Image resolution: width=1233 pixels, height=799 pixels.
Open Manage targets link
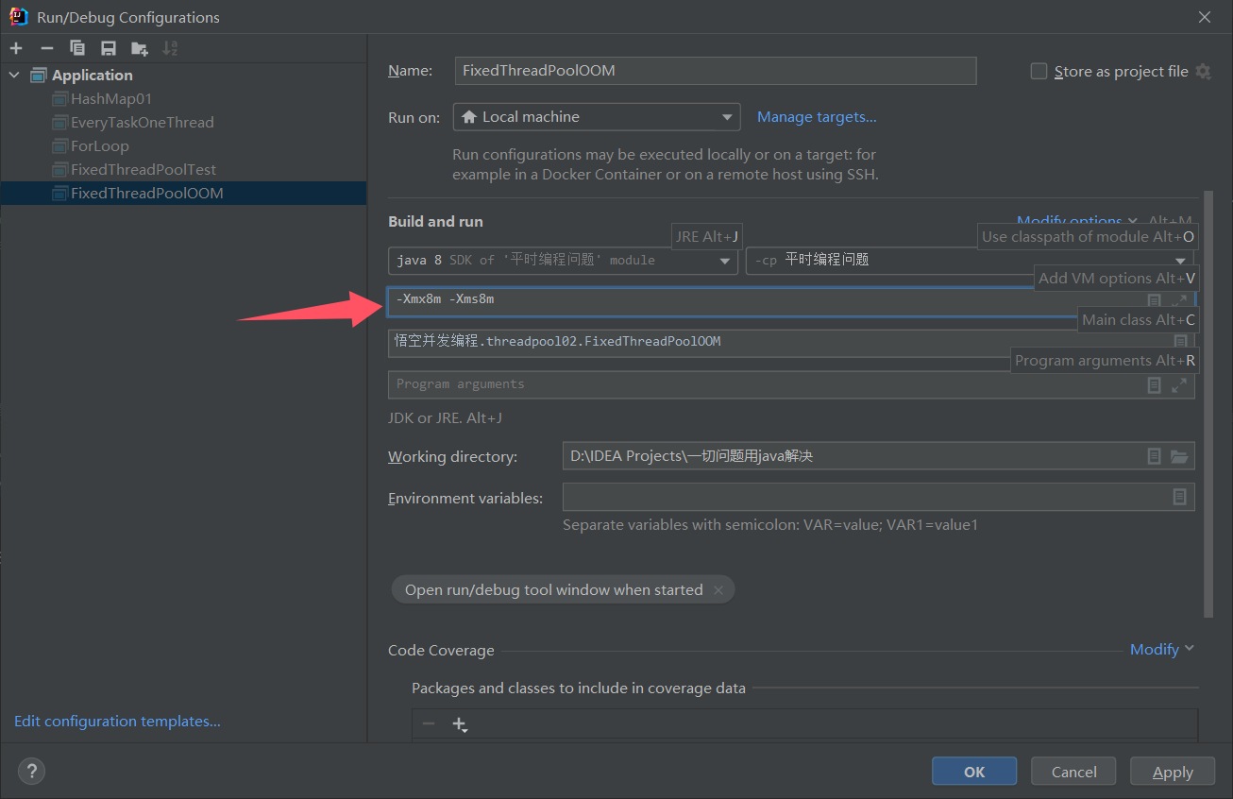tap(816, 116)
